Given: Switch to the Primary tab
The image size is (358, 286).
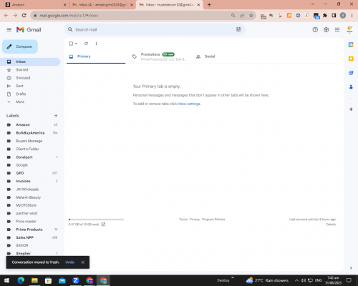Looking at the screenshot, I should point(96,56).
